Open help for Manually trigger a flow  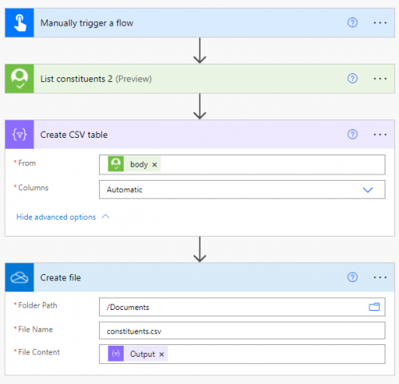point(352,23)
